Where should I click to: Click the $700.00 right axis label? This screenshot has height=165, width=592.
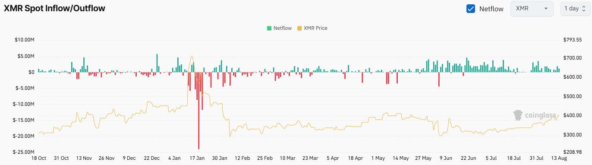click(x=573, y=58)
